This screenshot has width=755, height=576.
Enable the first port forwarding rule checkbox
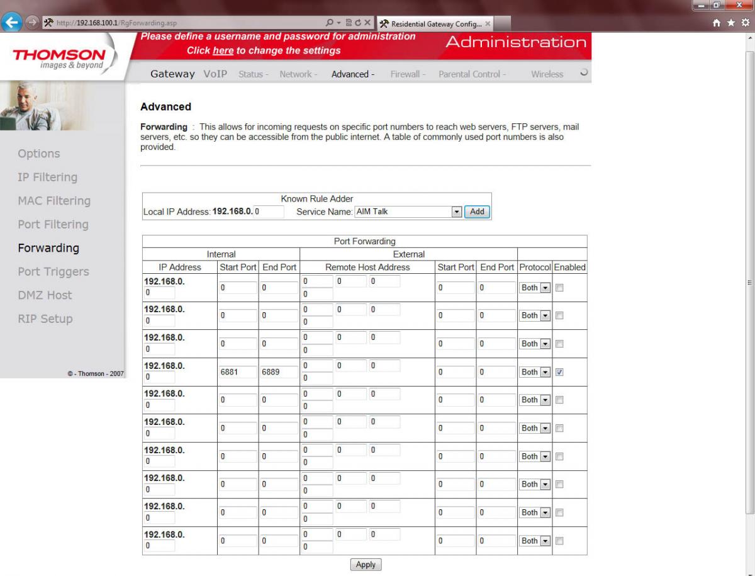coord(560,288)
